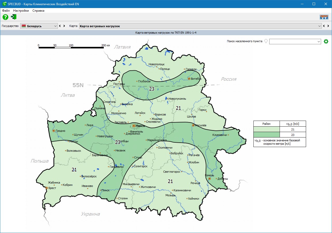Viewport: 332px width, 233px height.
Task: Switch to the next map with the right arrow
Action: coord(328,26)
